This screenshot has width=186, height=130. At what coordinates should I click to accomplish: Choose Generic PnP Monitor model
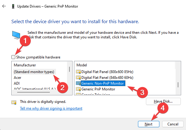pyautogui.click(x=98, y=89)
